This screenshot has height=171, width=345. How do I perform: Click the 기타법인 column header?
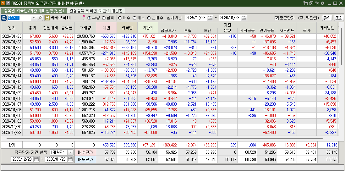pyautogui.click(x=327, y=28)
